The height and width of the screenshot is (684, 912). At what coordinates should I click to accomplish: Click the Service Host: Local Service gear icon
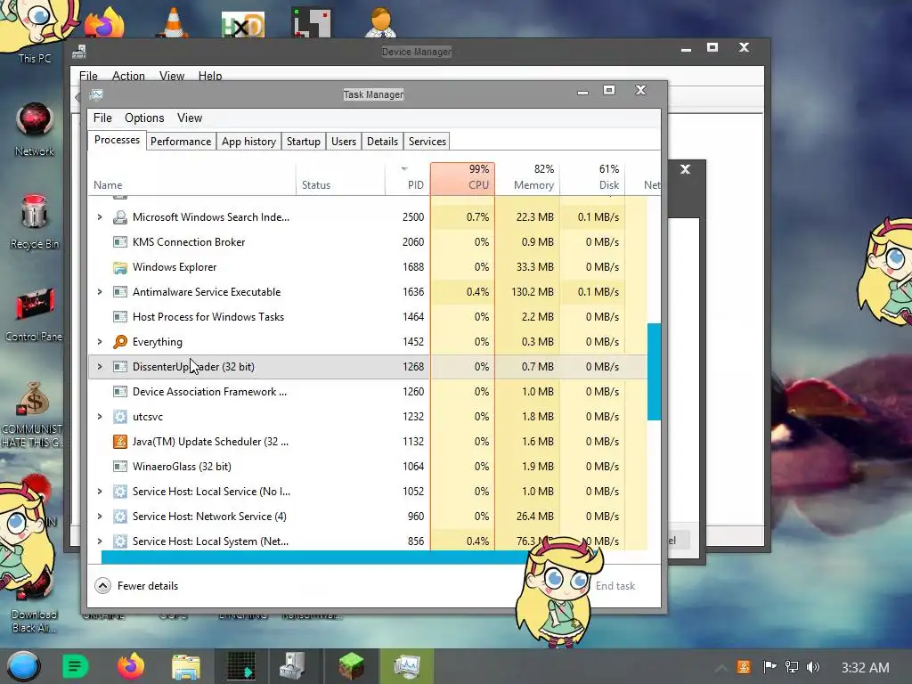120,492
